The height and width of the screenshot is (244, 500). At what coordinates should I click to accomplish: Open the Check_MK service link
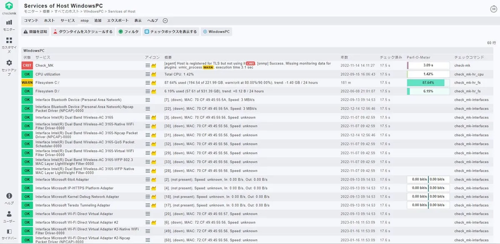click(45, 65)
